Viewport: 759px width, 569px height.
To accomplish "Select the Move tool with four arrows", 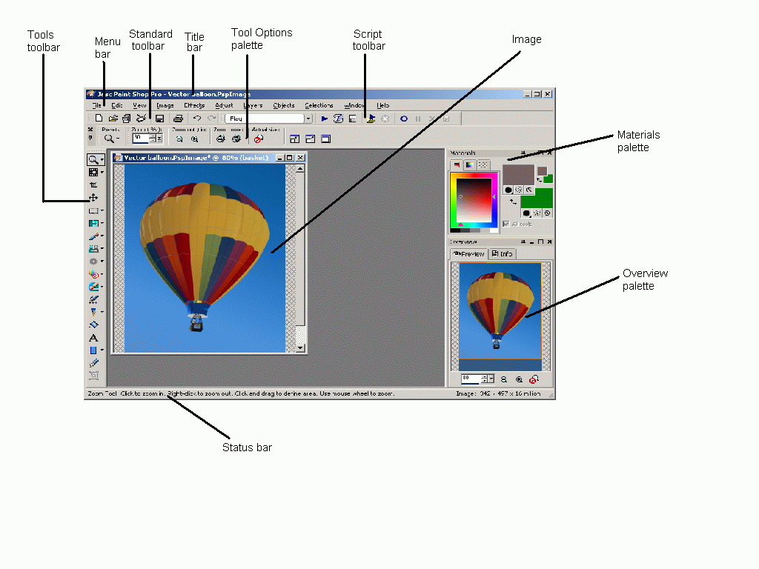I will click(x=93, y=198).
